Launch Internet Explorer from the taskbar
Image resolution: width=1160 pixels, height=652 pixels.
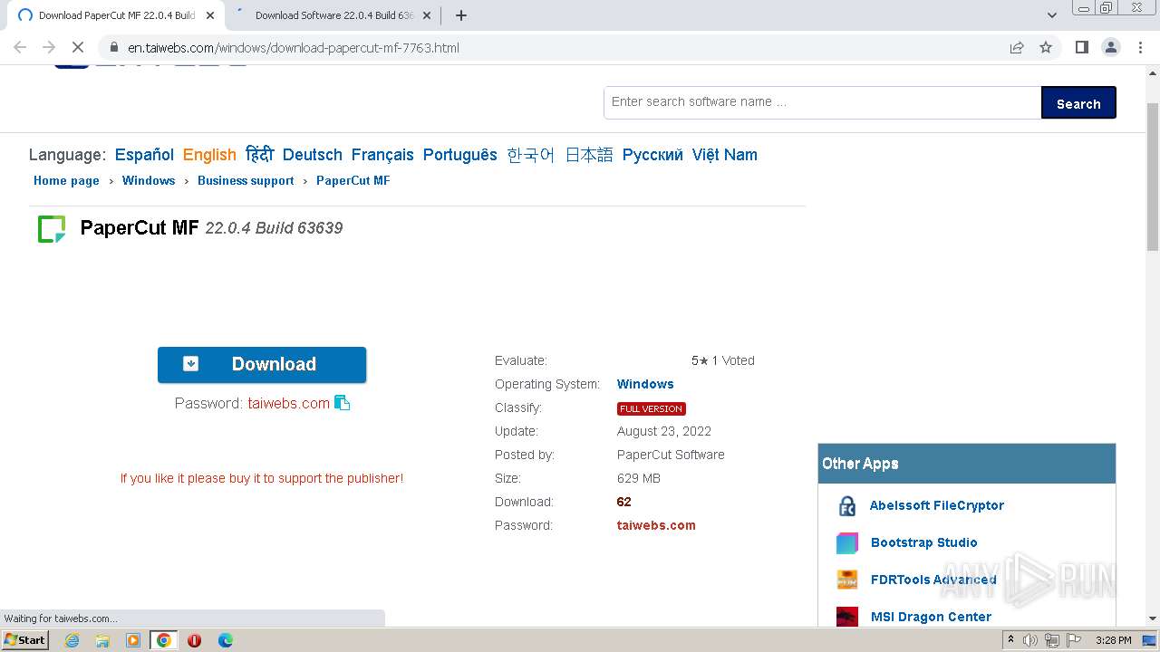coord(72,640)
